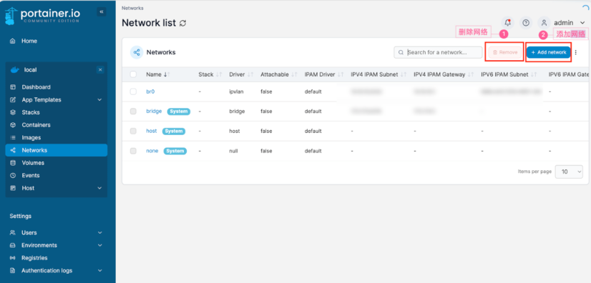The width and height of the screenshot is (591, 283).
Task: Sort the table by Name column
Action: (158, 74)
